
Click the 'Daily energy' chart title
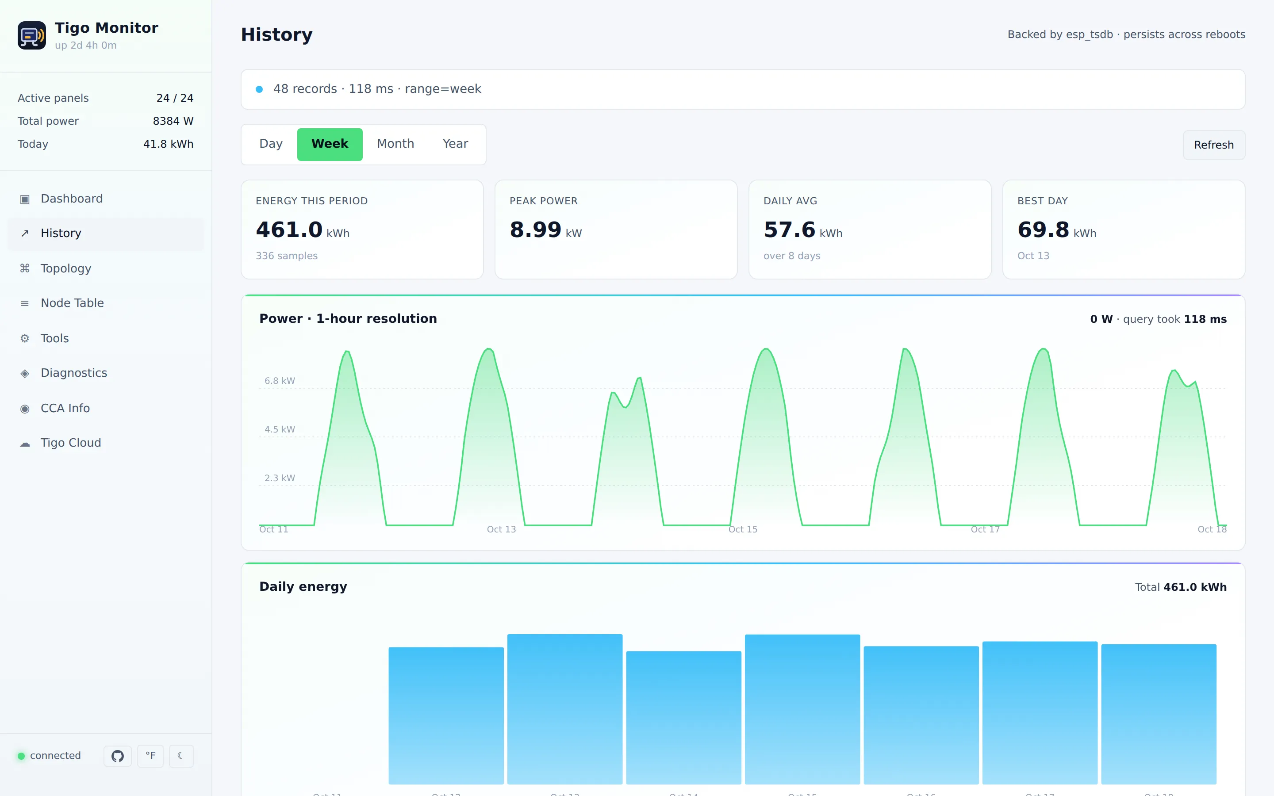point(303,587)
